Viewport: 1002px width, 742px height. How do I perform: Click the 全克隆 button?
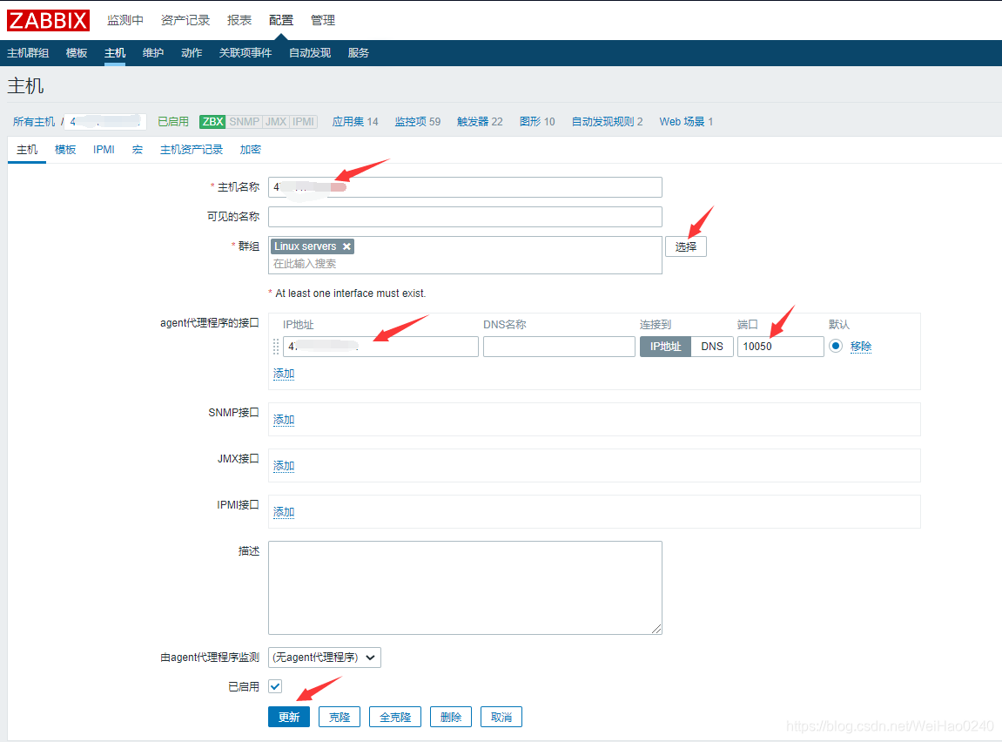[x=395, y=717]
